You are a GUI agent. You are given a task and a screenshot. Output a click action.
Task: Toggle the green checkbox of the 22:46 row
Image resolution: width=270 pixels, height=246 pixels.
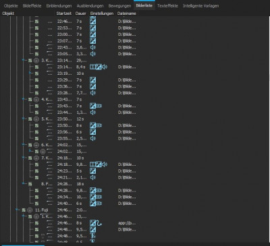(36, 22)
